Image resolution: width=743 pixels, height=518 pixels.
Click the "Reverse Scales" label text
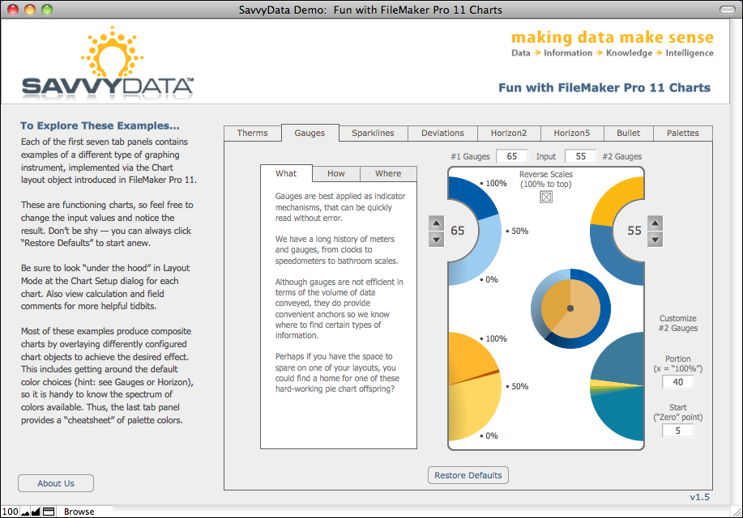click(546, 174)
